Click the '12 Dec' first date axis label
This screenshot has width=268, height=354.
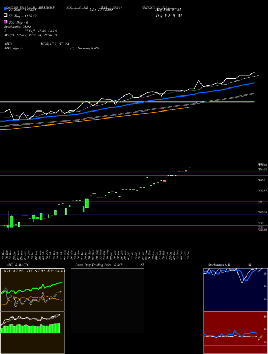pyautogui.click(x=3, y=254)
